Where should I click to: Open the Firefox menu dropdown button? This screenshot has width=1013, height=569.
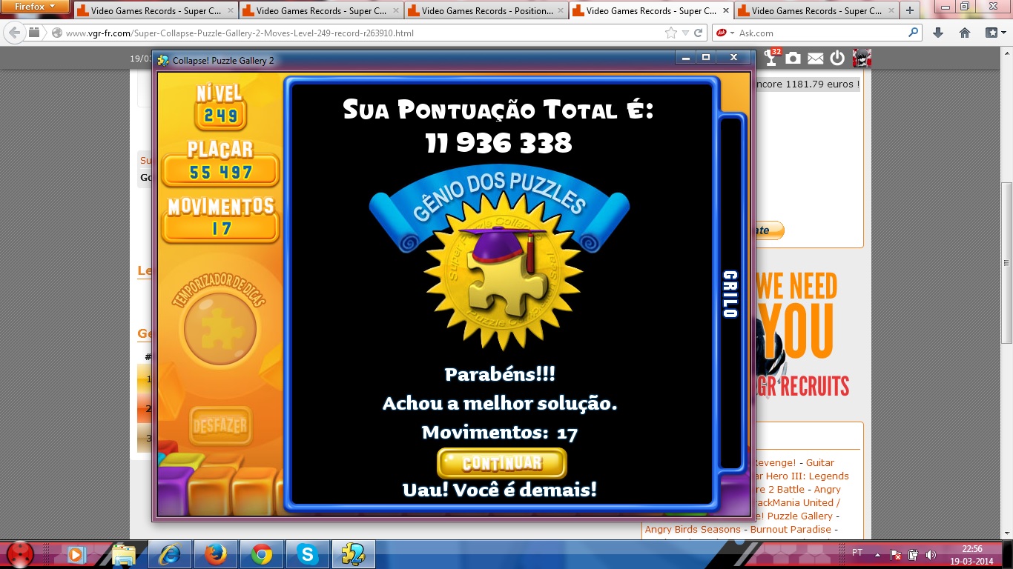coord(36,7)
